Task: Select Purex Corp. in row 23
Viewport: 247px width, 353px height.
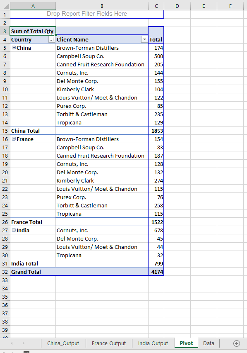Action: click(x=102, y=197)
